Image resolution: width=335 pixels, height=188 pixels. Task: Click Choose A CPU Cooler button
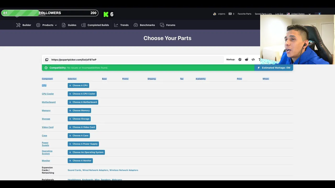82,94
